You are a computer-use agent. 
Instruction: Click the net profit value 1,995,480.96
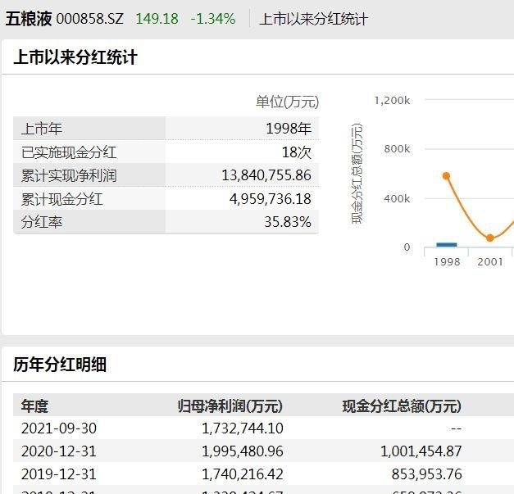243,451
